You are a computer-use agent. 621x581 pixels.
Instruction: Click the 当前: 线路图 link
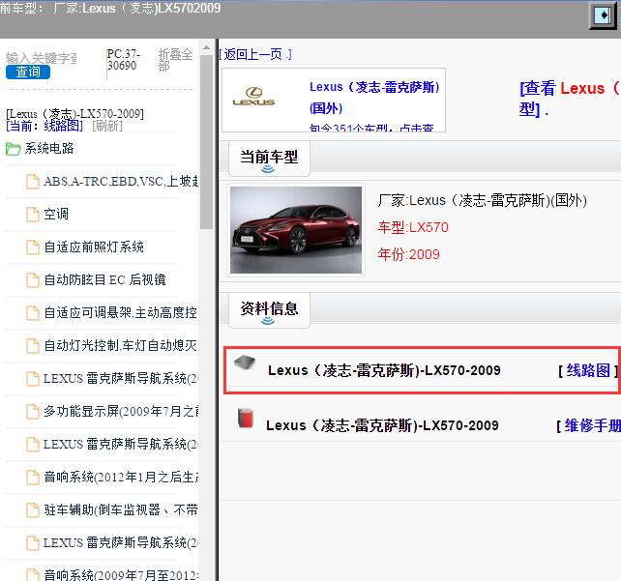point(44,126)
